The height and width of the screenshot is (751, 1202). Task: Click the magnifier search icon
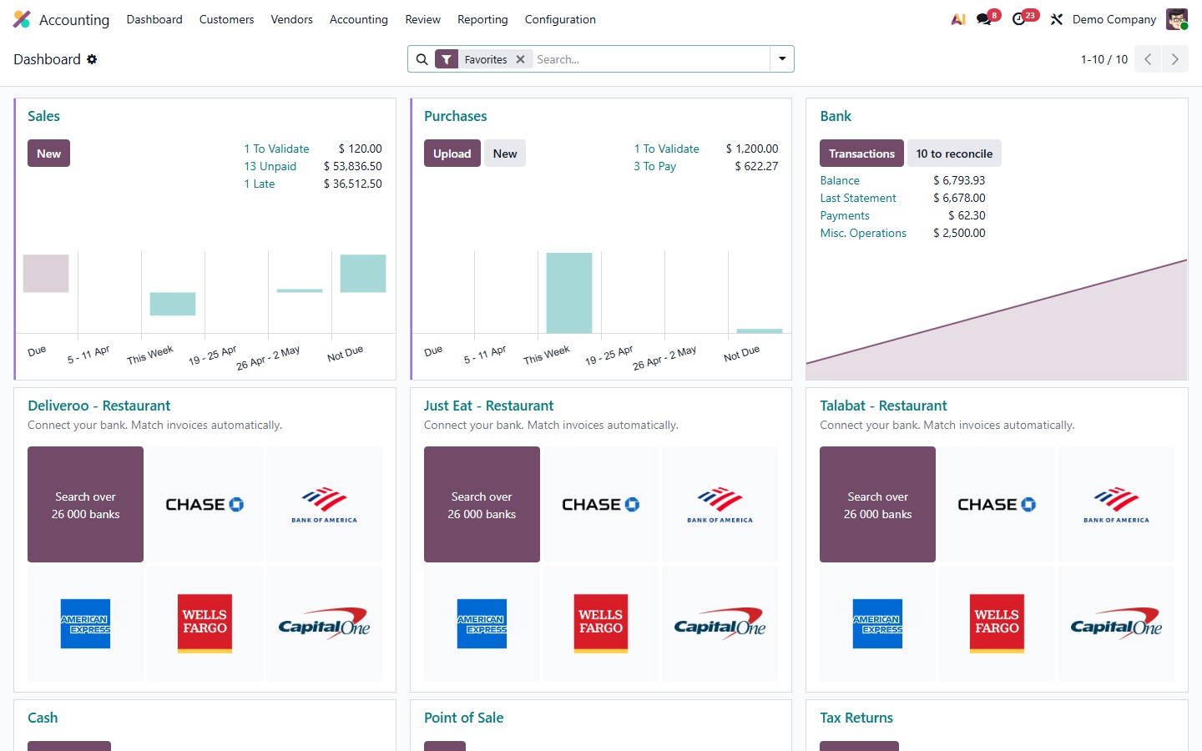pos(422,59)
